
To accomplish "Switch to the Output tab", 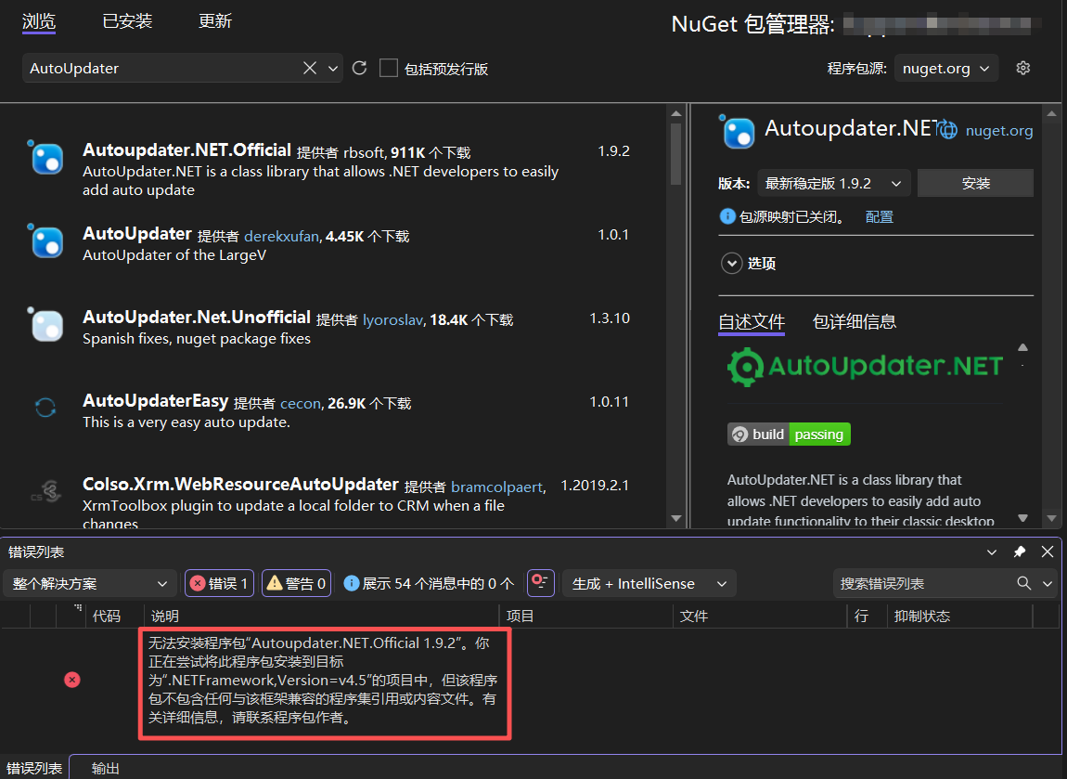I will (x=106, y=768).
